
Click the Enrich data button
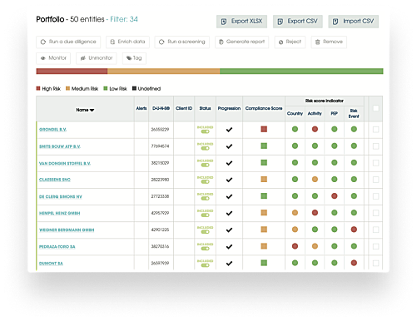[127, 42]
